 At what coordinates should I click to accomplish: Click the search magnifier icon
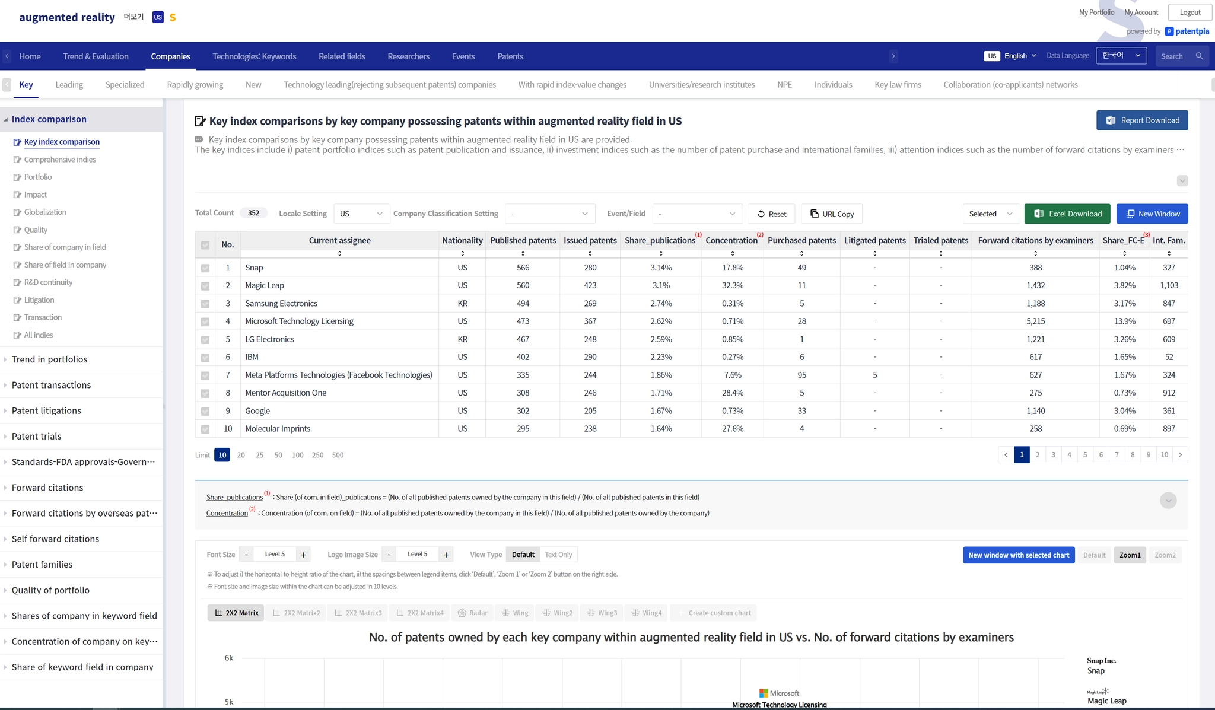(x=1199, y=56)
